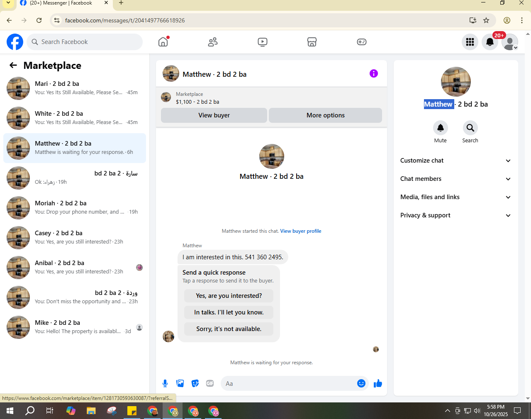Viewport: 531px width, 419px height.
Task: Send quick response 'In talks. I'll let you know.'
Action: (x=229, y=312)
